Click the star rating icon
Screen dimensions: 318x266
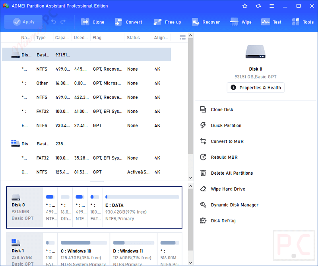[x=244, y=6]
